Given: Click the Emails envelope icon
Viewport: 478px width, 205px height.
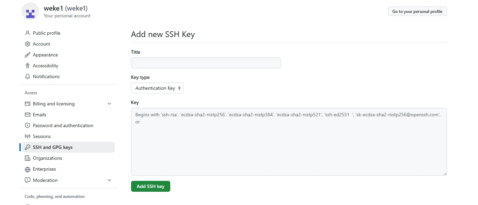Looking at the screenshot, I should (27, 114).
